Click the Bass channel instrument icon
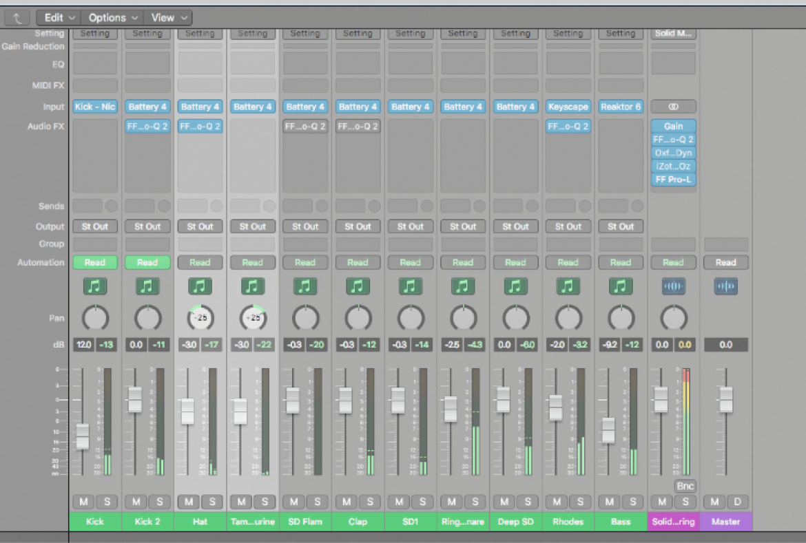This screenshot has height=543, width=806. 621,286
